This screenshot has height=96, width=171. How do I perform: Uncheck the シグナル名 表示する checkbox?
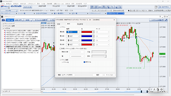tap(84, 62)
